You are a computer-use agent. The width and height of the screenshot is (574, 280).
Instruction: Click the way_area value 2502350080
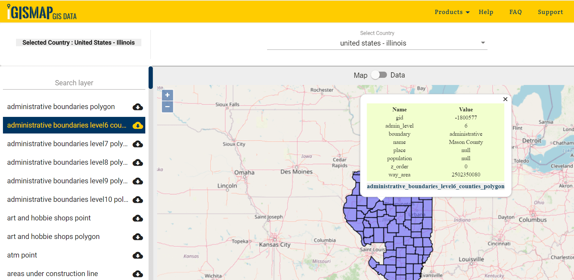pos(466,175)
